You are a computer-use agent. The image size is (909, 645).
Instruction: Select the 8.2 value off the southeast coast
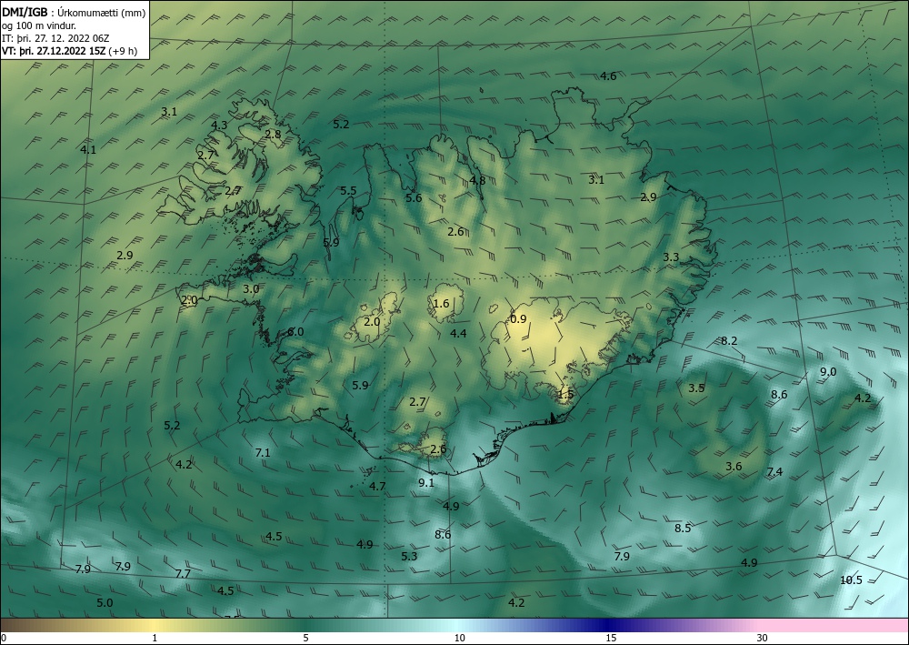click(729, 341)
